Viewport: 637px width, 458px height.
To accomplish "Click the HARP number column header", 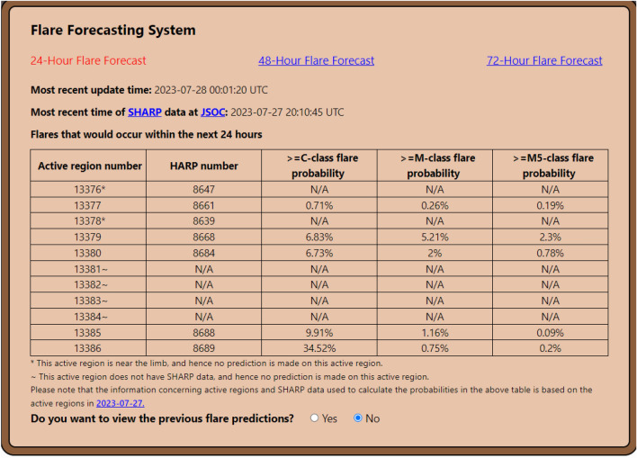I will click(203, 166).
